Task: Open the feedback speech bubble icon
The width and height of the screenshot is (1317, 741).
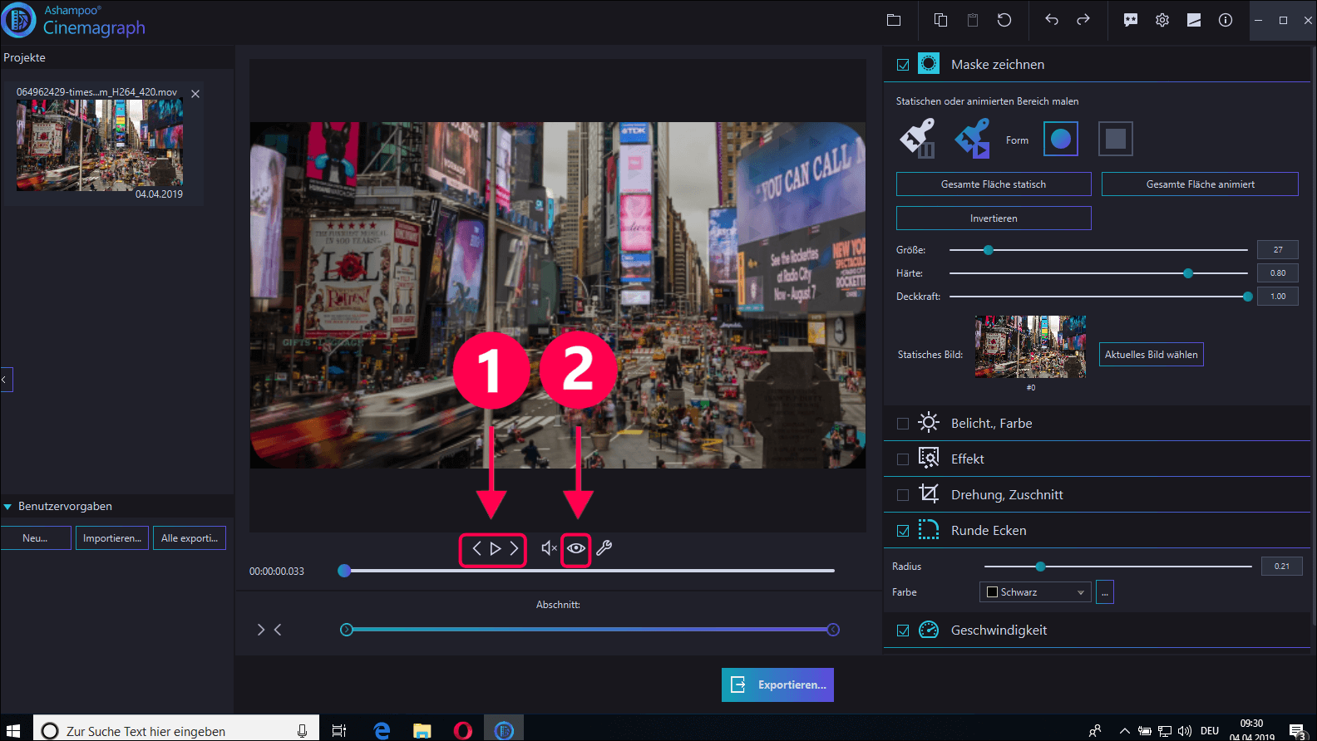Action: pyautogui.click(x=1131, y=20)
